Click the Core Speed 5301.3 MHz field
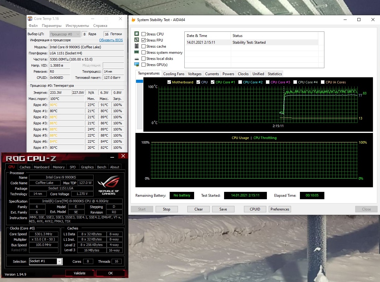This screenshot has height=282, width=380. (x=43, y=234)
